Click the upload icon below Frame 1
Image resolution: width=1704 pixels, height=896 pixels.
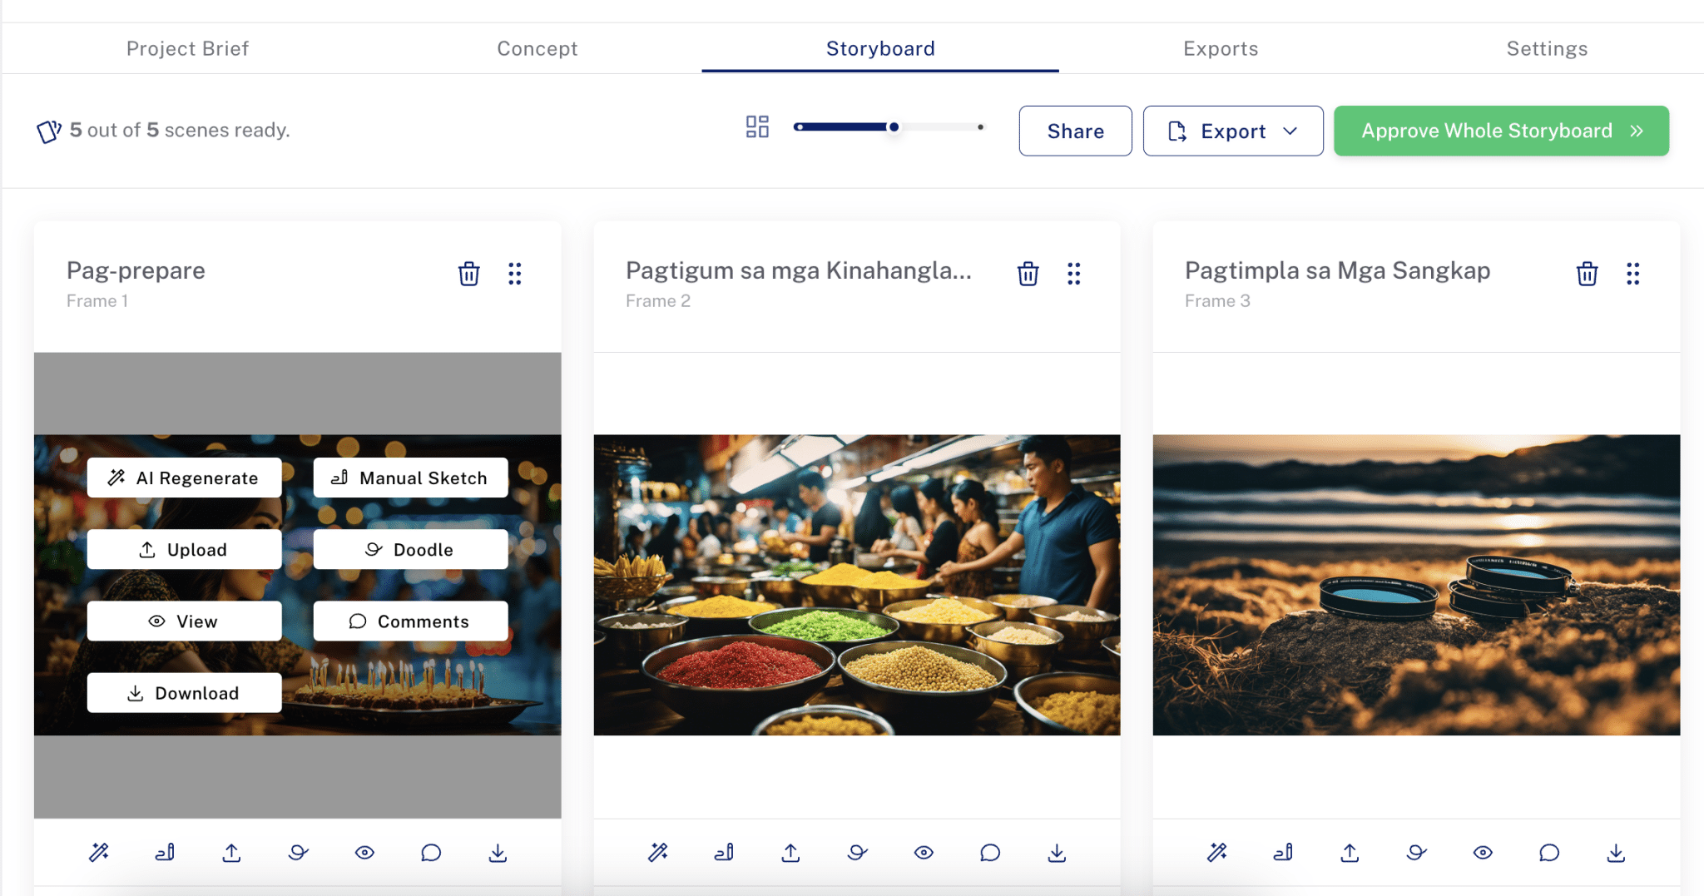click(x=231, y=852)
